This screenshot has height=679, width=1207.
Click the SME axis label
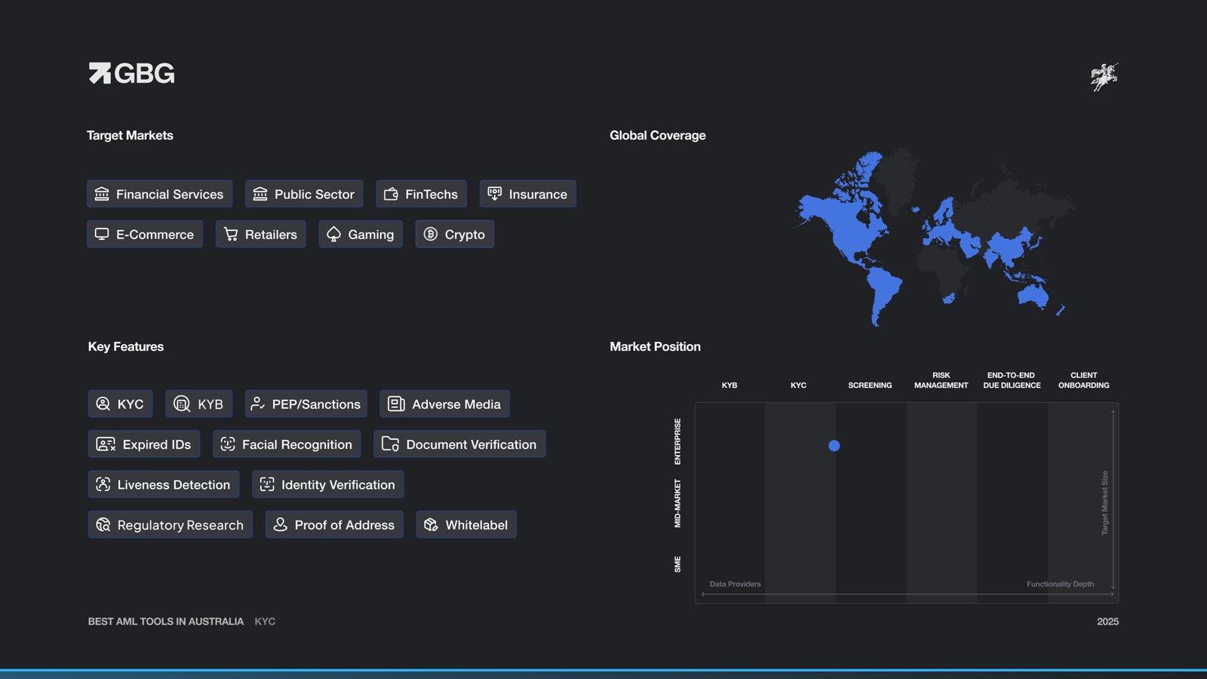pos(677,564)
